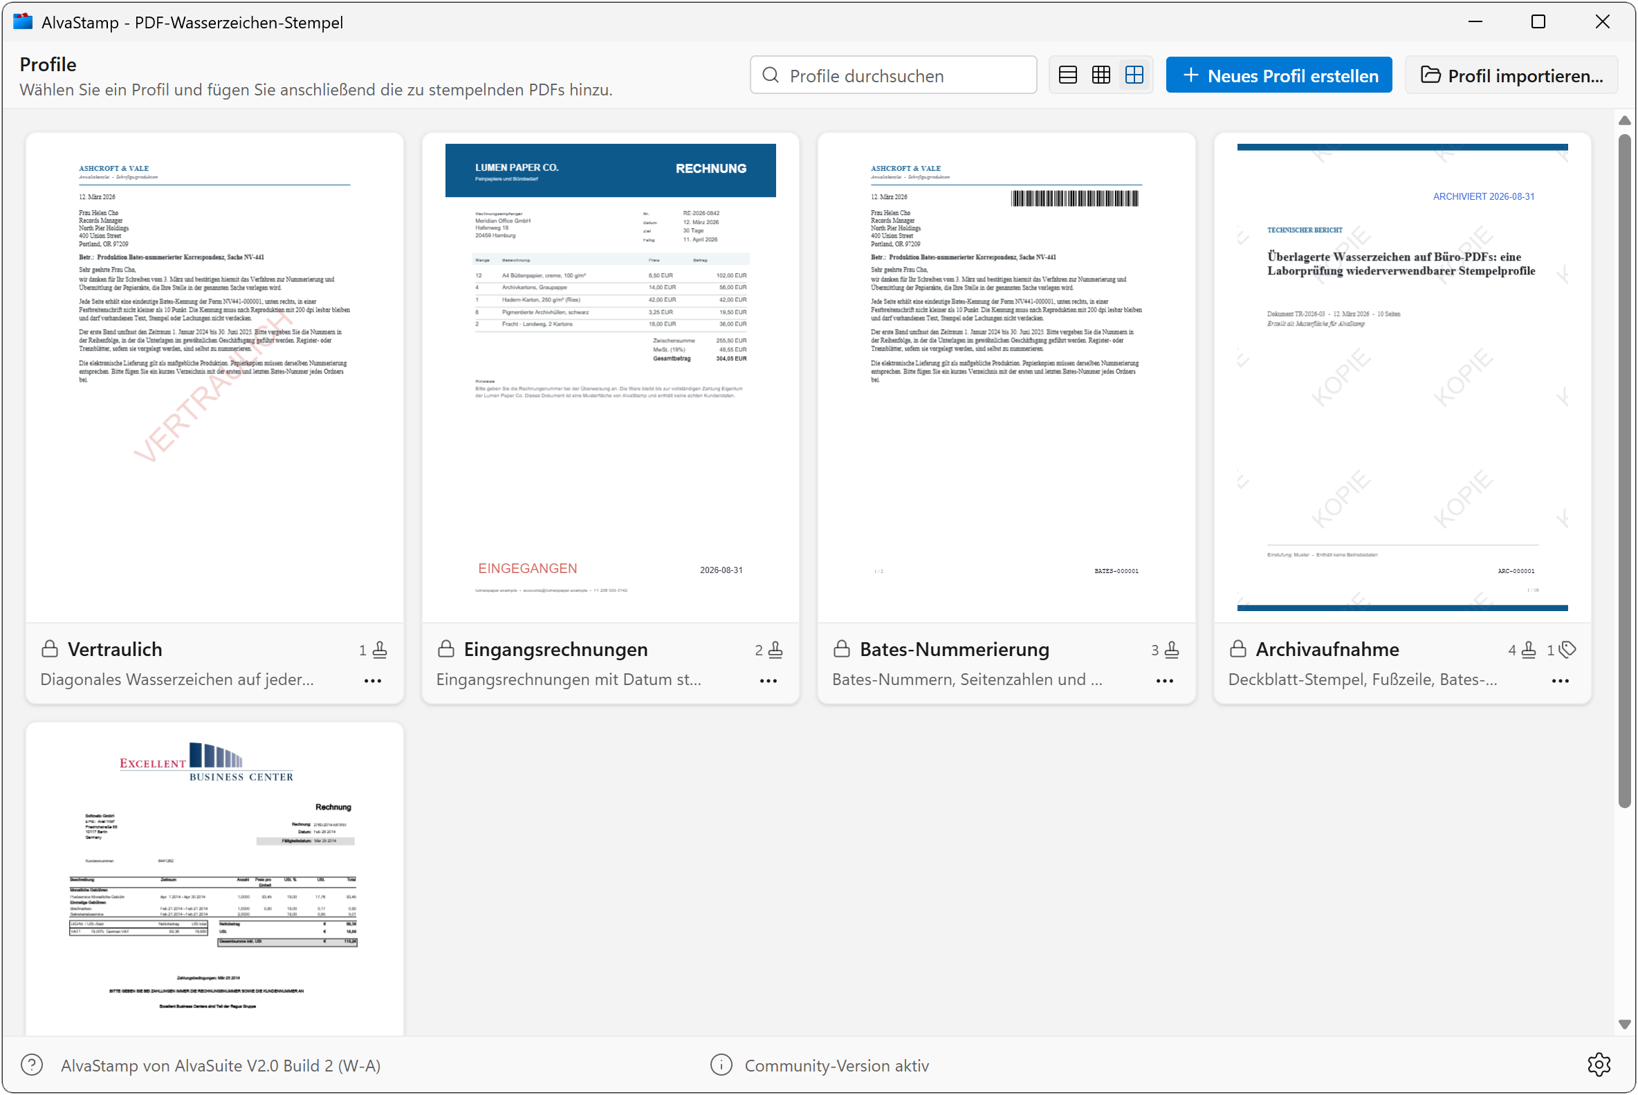Open the Vertraulich profile thumbnail
This screenshot has width=1638, height=1095.
pos(214,378)
